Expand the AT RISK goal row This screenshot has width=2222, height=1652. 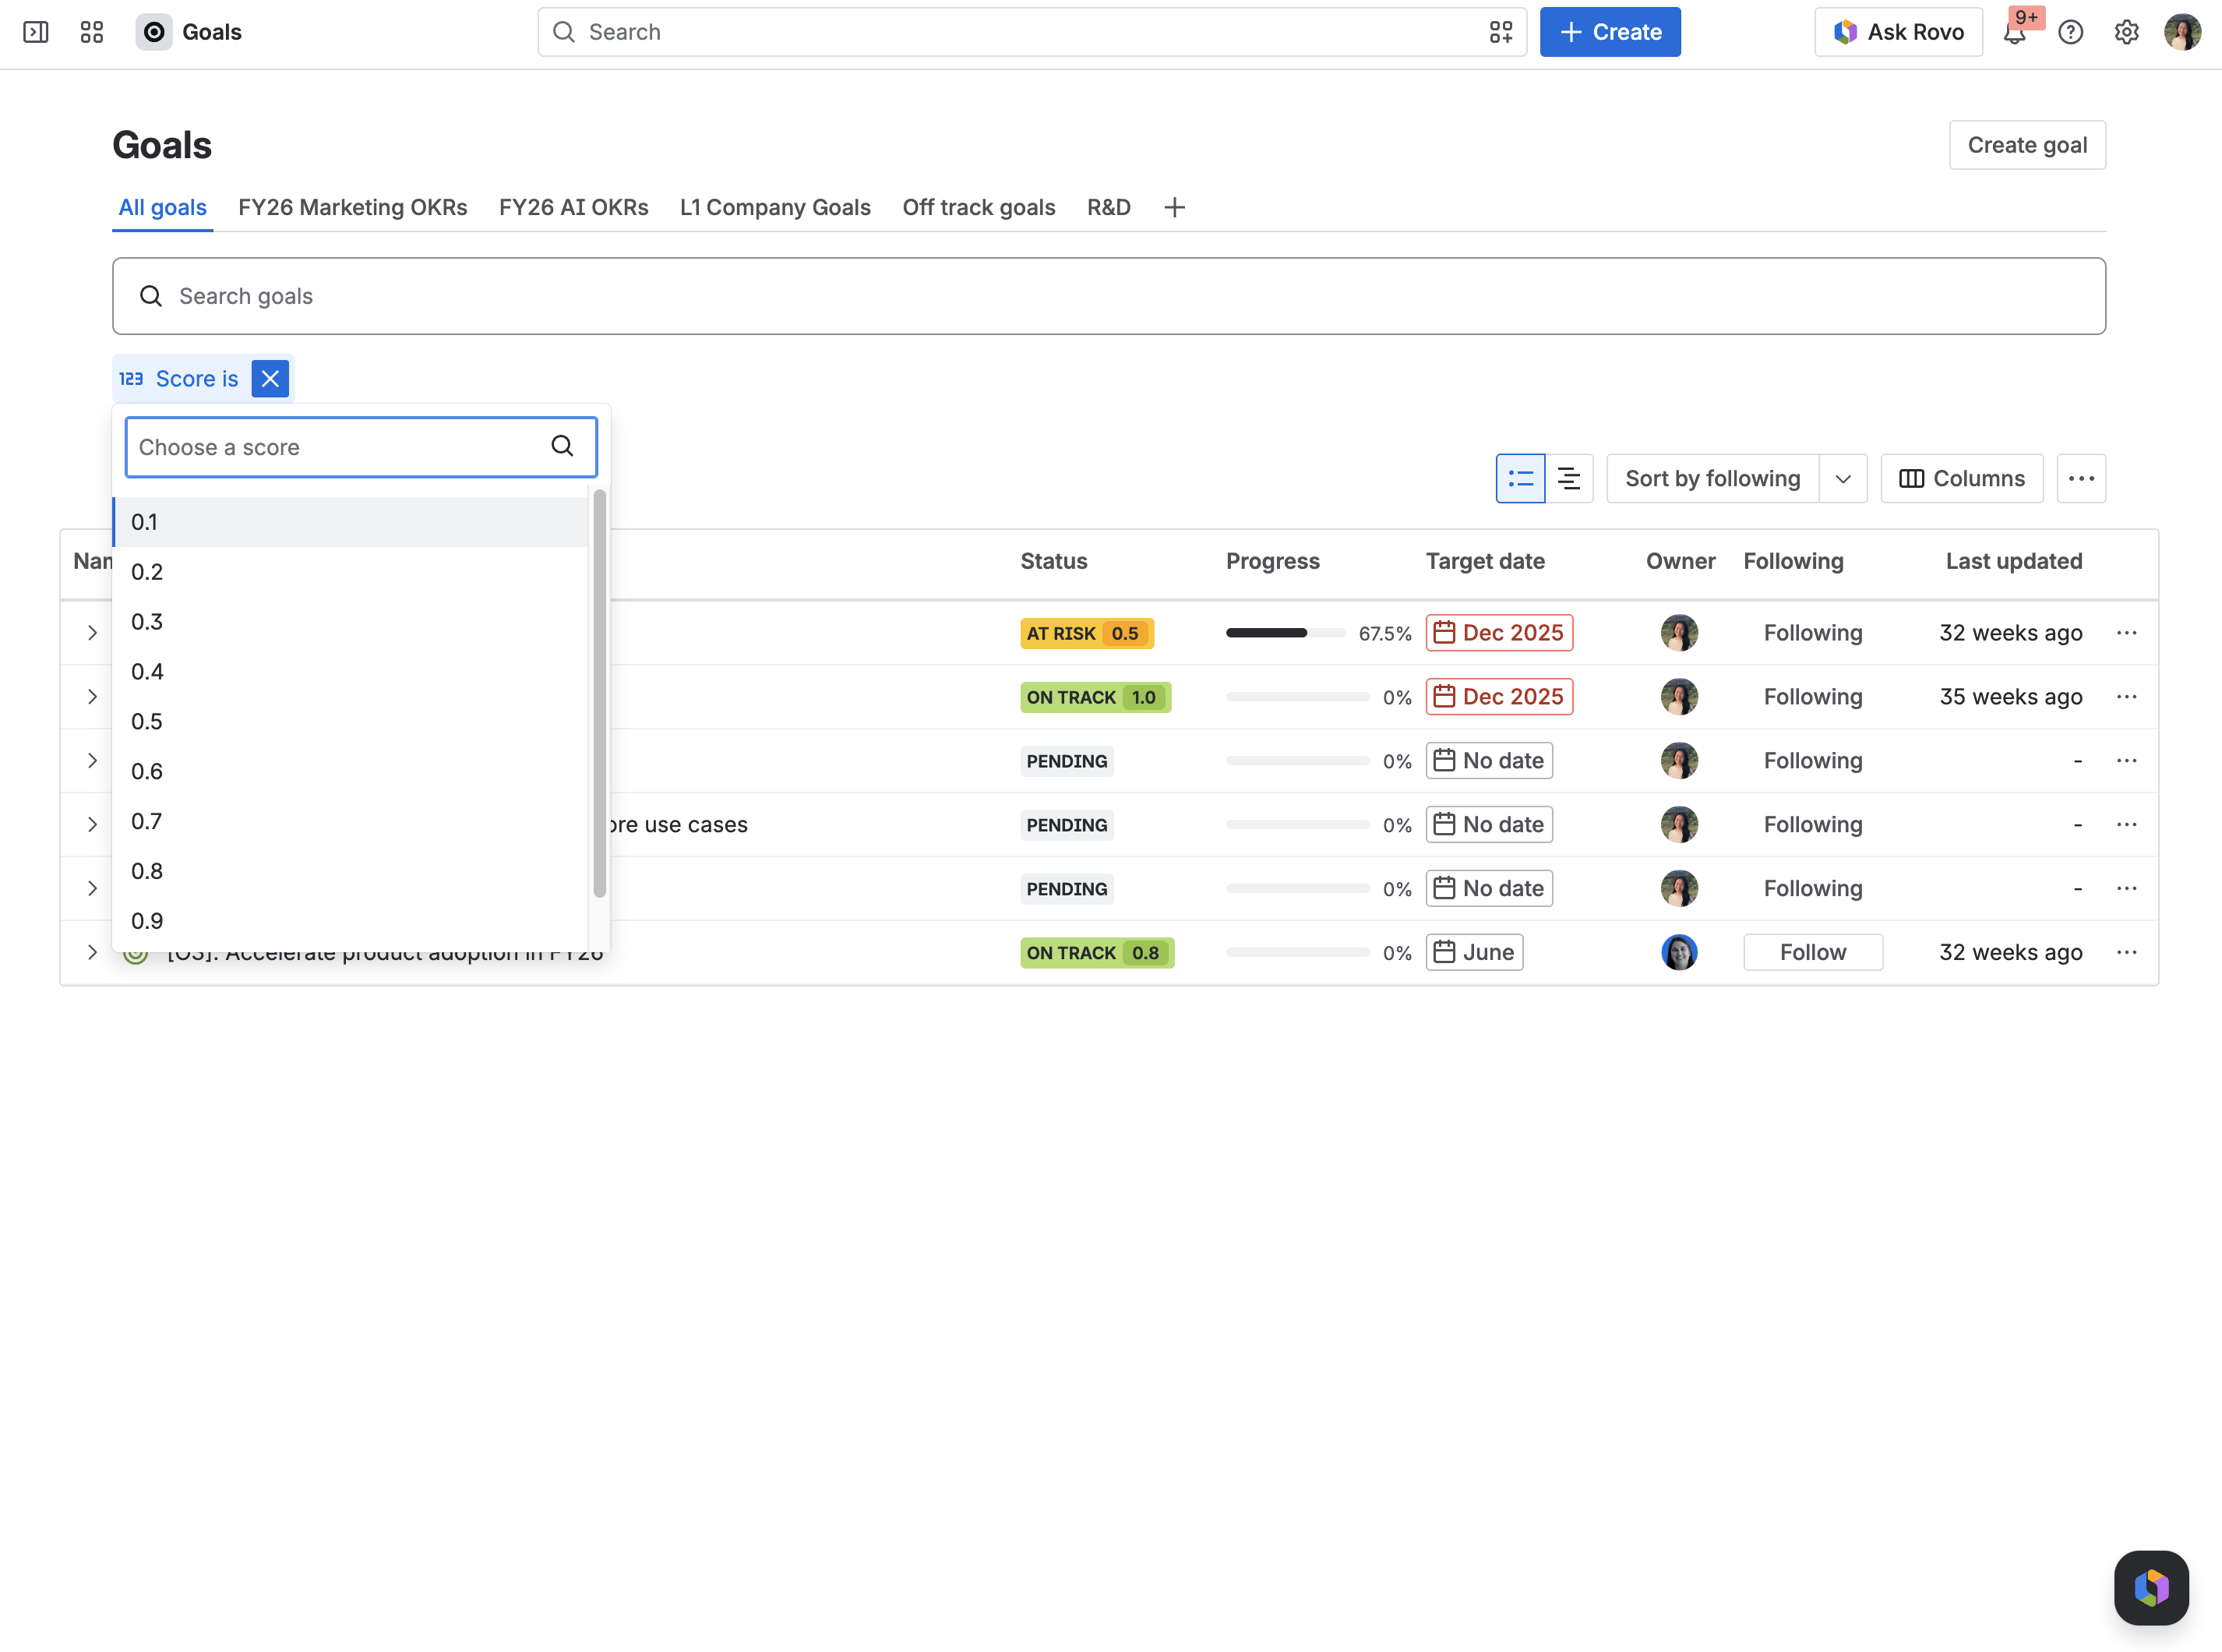tap(92, 633)
